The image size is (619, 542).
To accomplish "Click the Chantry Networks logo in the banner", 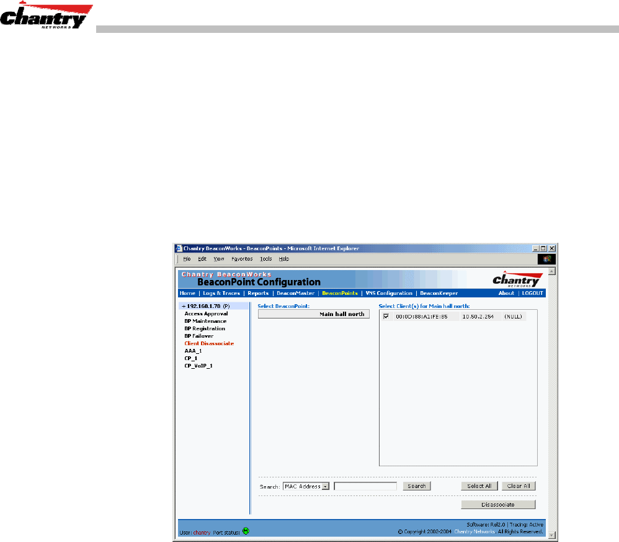I will pyautogui.click(x=517, y=279).
